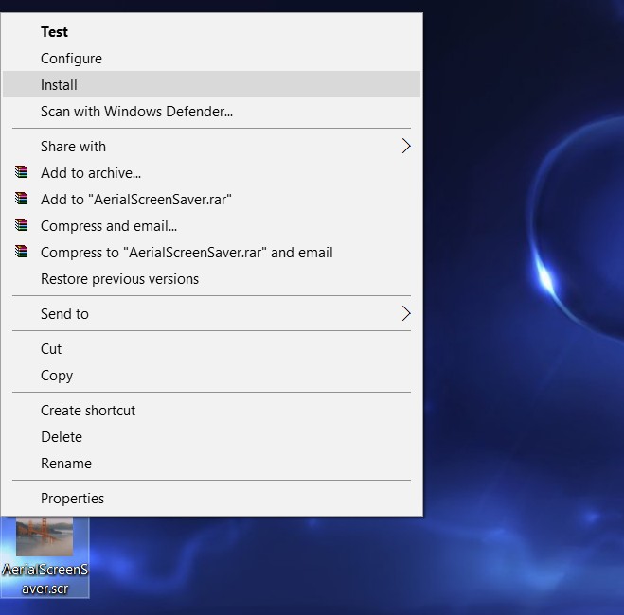
Task: Click WinRAR icon beside Compress and email
Action: (x=22, y=225)
